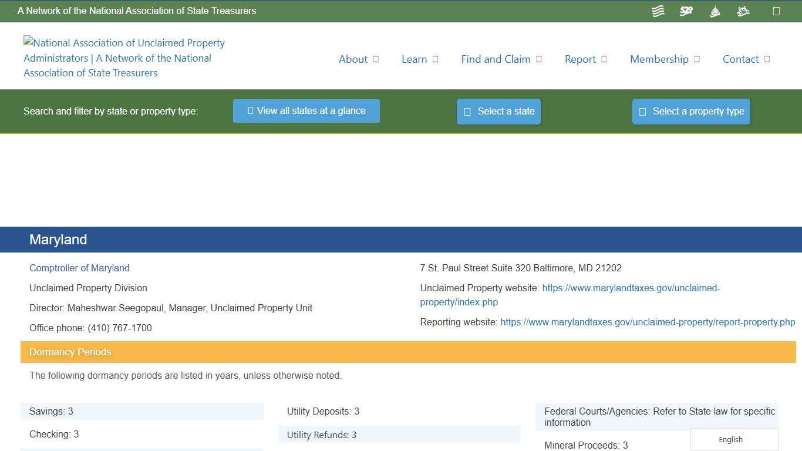Click the treasury networks people icon
Image resolution: width=802 pixels, height=451 pixels.
point(743,11)
